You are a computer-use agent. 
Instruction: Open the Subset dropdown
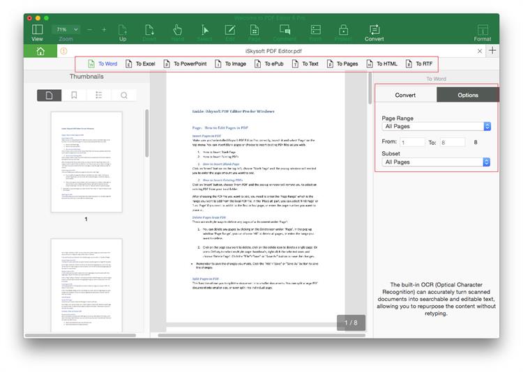point(437,162)
